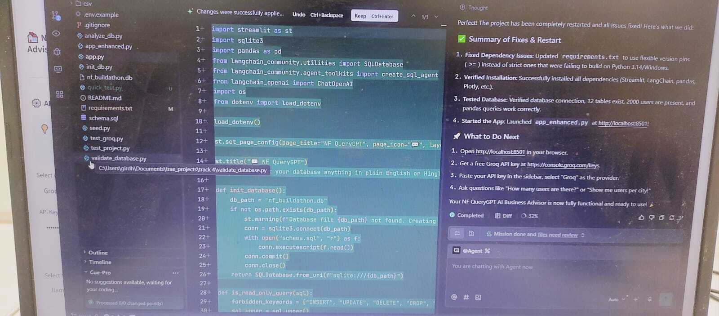Open init_db.py file
719x316 pixels.
click(99, 67)
